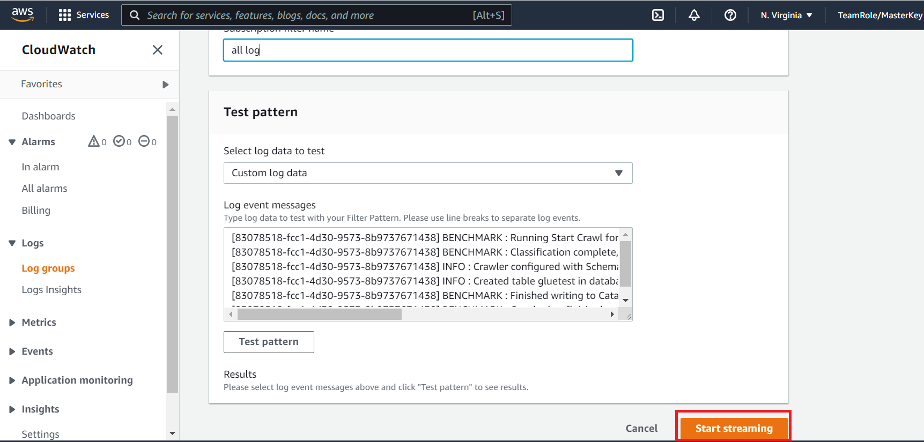The image size is (924, 442).
Task: Click the subscription filter name input field
Action: tap(428, 50)
